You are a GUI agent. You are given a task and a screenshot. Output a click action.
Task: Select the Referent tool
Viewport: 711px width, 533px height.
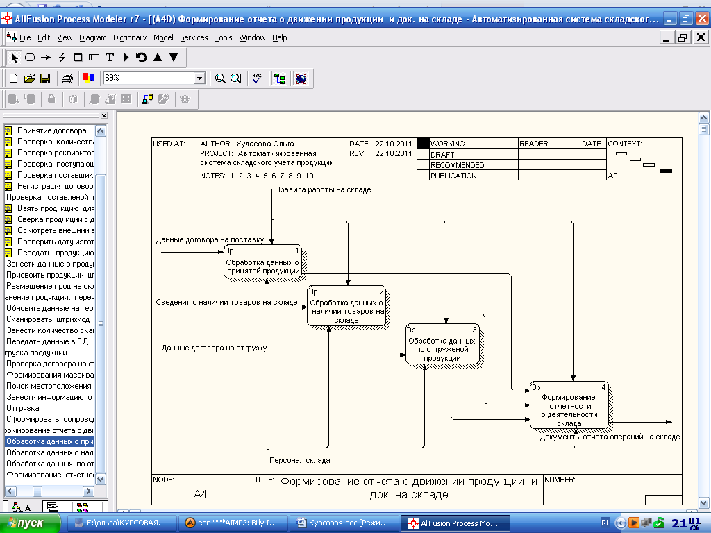[x=94, y=58]
